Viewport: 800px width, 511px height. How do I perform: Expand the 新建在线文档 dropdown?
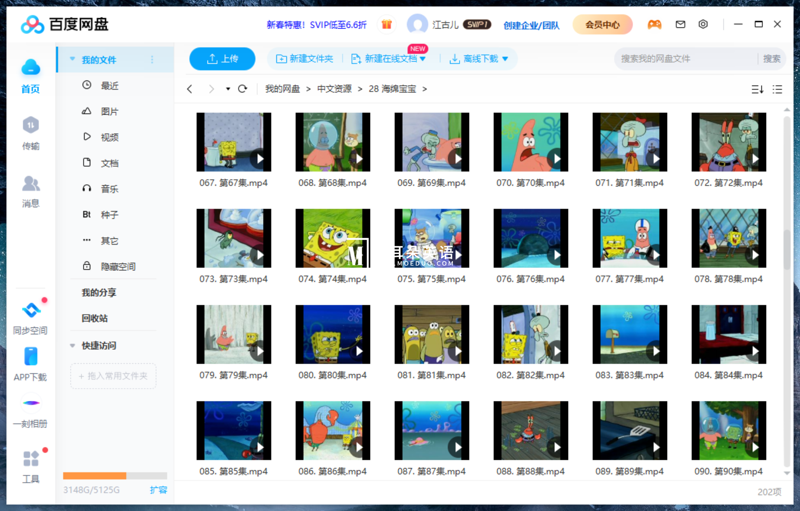coord(423,58)
